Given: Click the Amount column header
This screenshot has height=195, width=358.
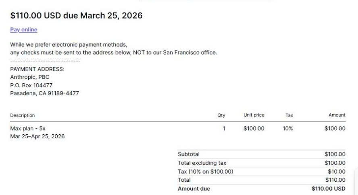Looking at the screenshot, I should [x=337, y=115].
